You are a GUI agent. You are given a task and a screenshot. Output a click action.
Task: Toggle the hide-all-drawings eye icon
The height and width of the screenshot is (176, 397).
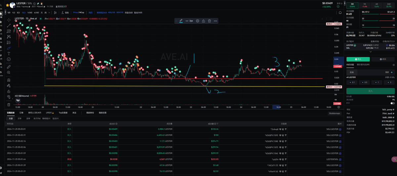[x=9, y=96]
